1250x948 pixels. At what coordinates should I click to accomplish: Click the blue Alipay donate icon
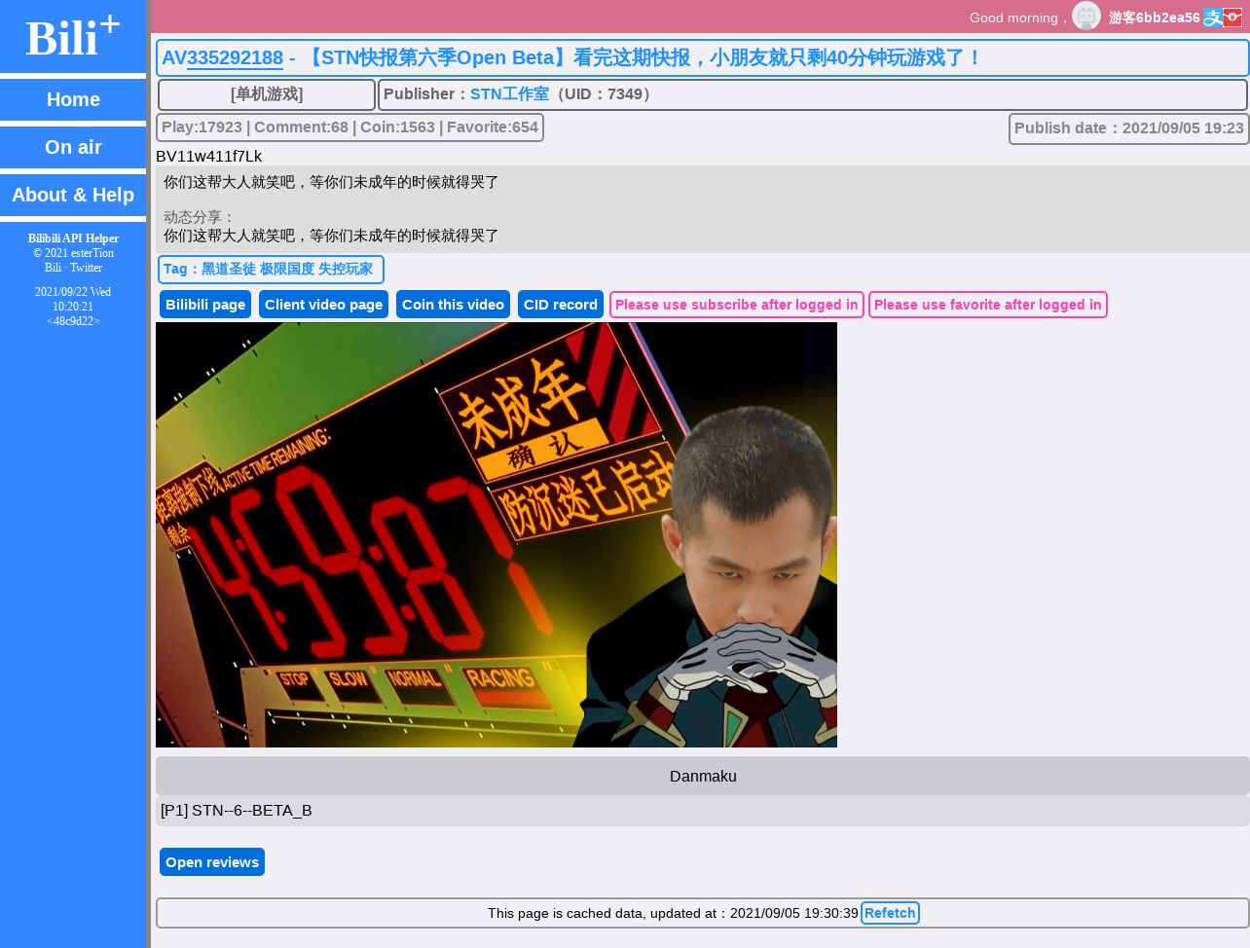coord(1212,18)
